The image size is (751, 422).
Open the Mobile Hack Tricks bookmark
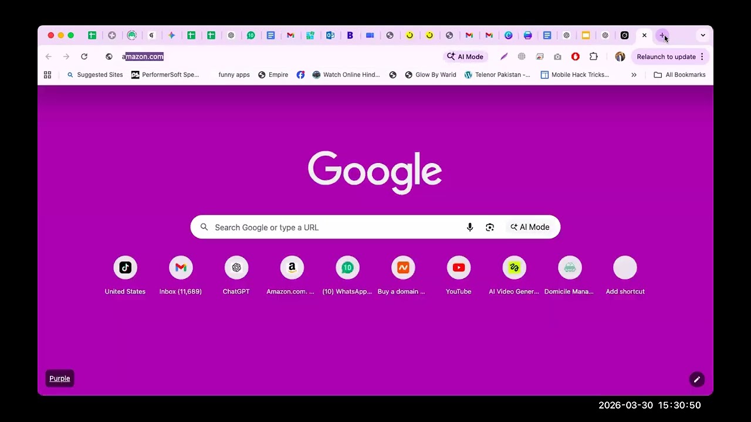575,75
